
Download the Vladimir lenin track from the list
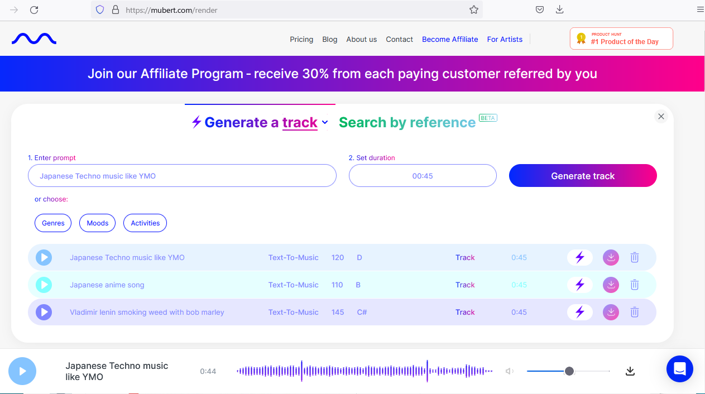click(x=611, y=312)
